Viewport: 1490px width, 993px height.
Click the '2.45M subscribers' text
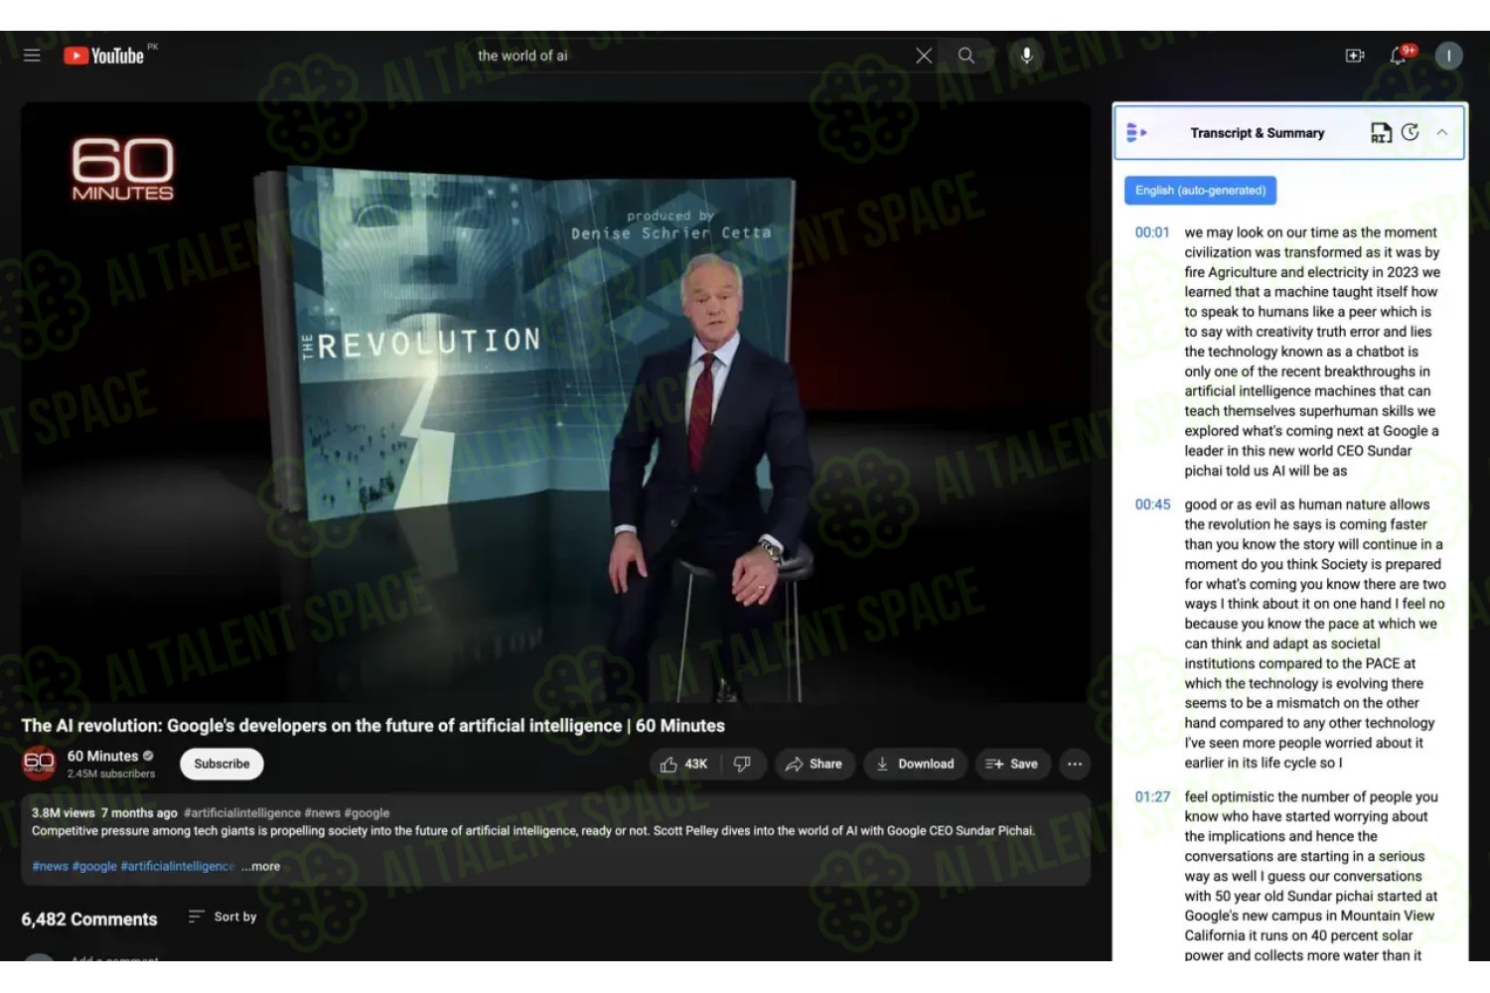pyautogui.click(x=111, y=774)
